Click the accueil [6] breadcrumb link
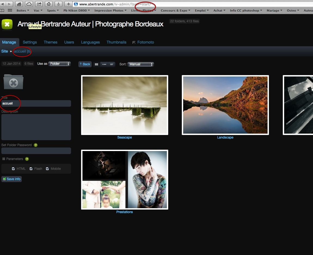Viewport: 313px width, 255px height. (x=22, y=51)
